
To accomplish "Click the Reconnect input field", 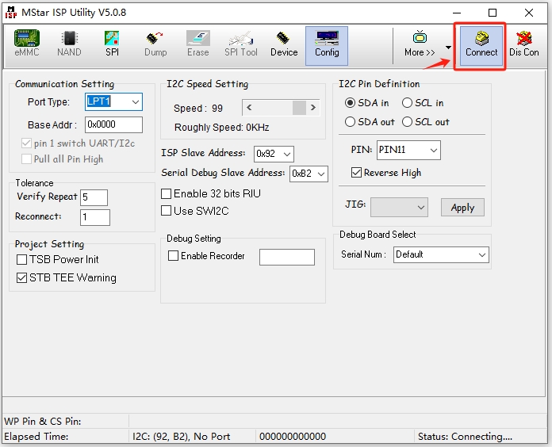I will pyautogui.click(x=95, y=217).
